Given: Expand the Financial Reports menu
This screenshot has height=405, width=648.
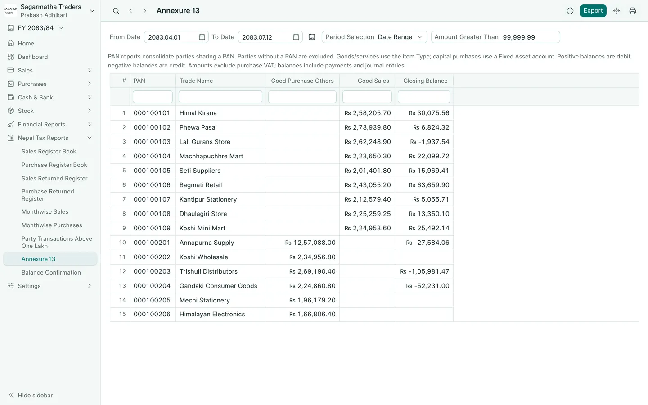Looking at the screenshot, I should click(50, 124).
